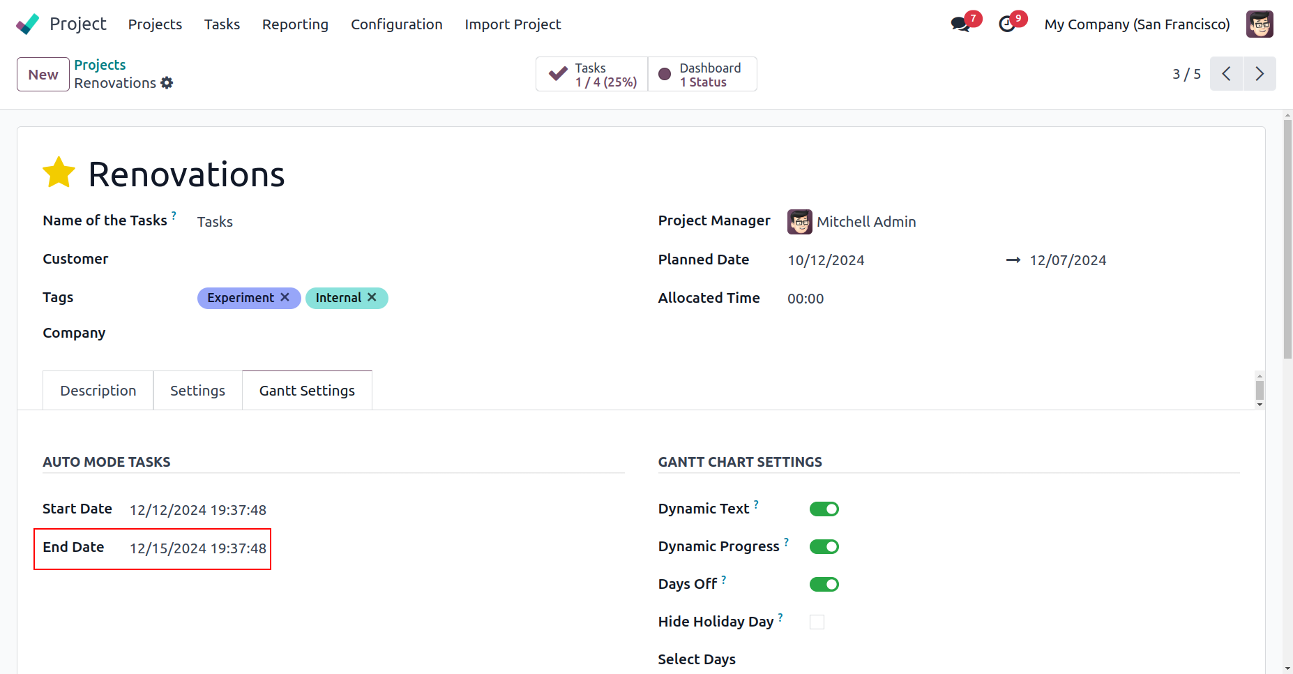Disable the Dynamic Text toggle
This screenshot has width=1293, height=674.
pyautogui.click(x=824, y=509)
